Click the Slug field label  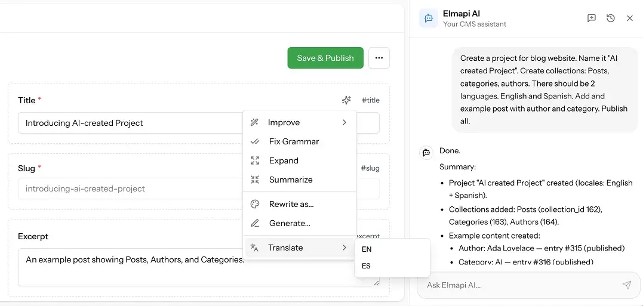pyautogui.click(x=27, y=168)
